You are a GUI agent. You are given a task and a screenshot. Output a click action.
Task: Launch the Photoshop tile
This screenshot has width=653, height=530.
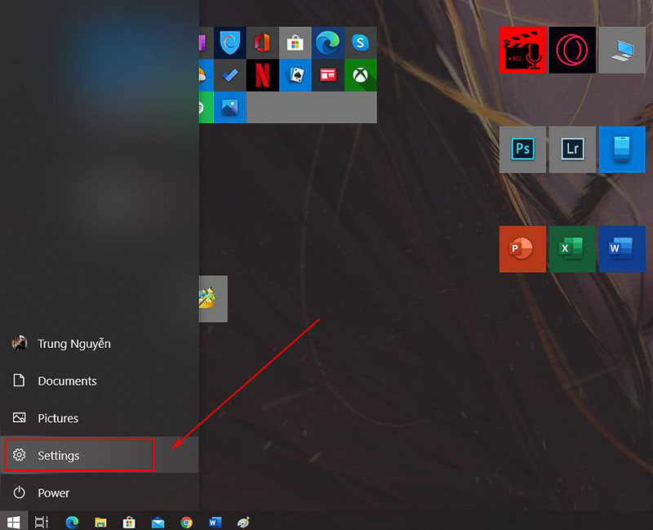522,149
